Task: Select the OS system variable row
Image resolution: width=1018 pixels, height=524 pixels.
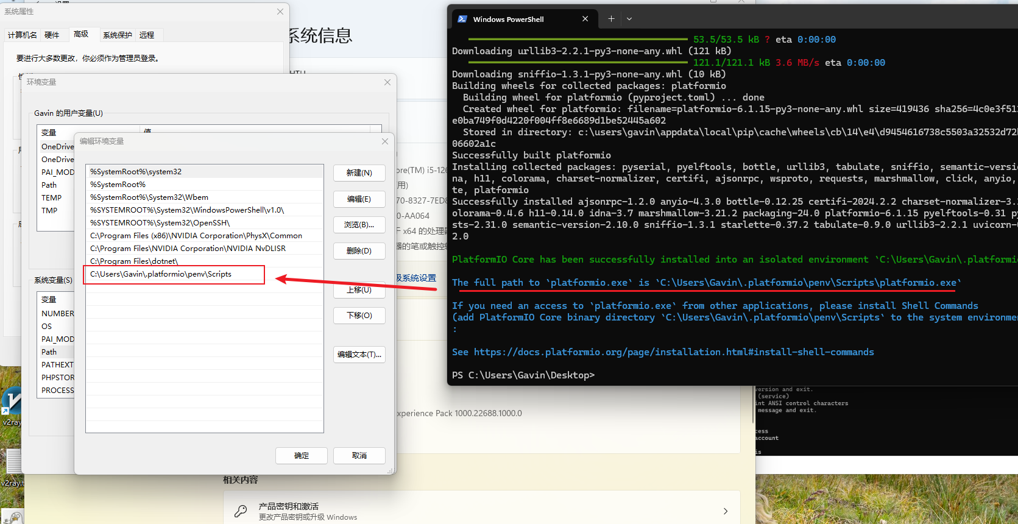Action: point(56,327)
